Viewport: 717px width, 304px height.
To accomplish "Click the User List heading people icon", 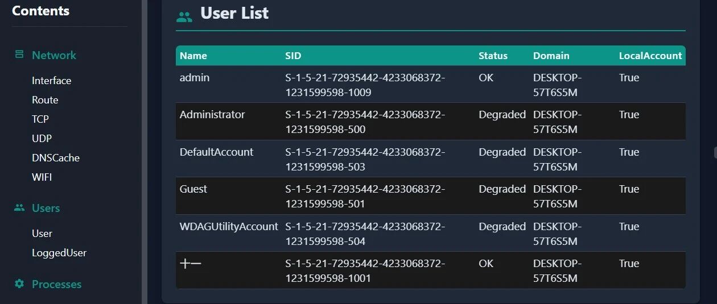I will pos(184,17).
